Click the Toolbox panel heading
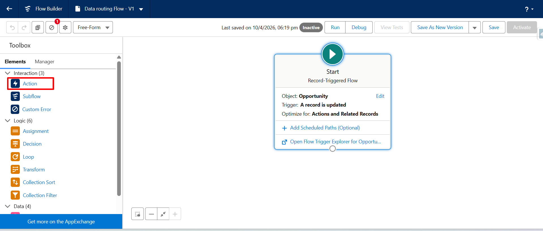This screenshot has width=543, height=231. coord(20,45)
